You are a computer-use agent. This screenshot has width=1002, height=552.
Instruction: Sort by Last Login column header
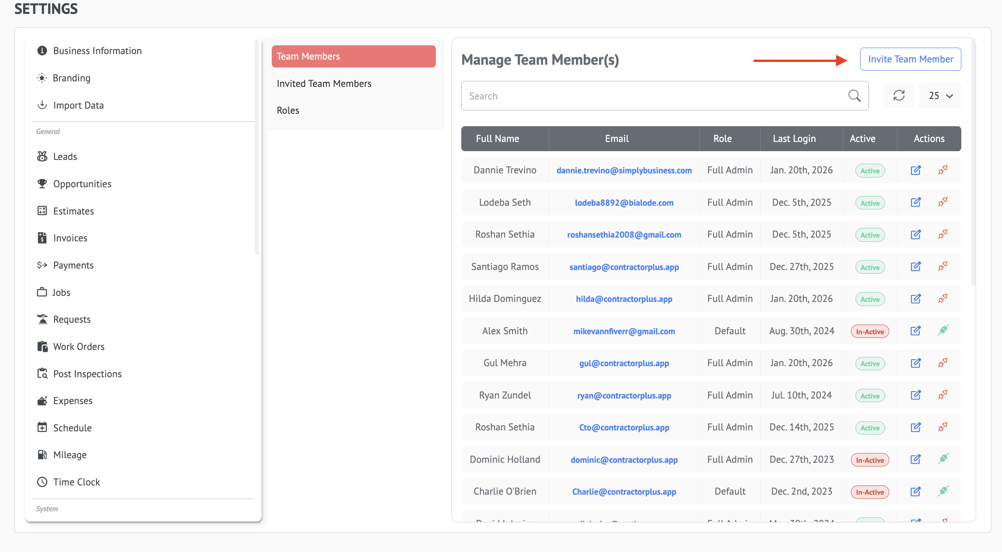794,139
